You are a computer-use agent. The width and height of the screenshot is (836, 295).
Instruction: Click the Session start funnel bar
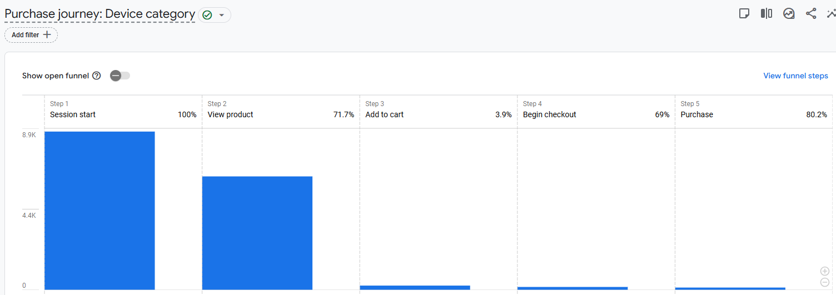click(x=99, y=211)
